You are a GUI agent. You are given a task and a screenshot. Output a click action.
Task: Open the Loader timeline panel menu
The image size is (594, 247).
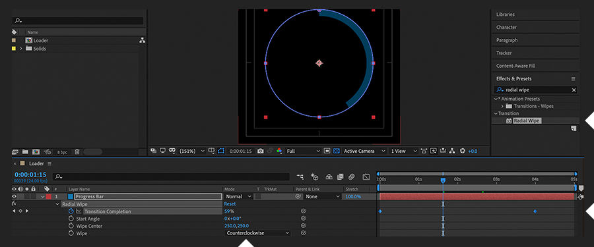49,164
